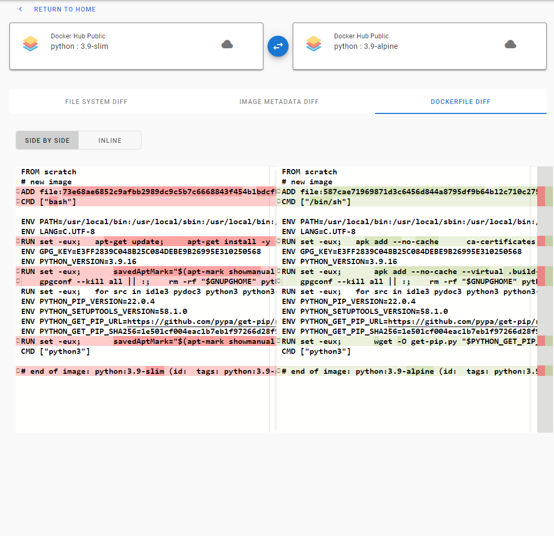
Task: Click the marker beside CMD ["/bin/sh"] line
Action: pyautogui.click(x=279, y=201)
